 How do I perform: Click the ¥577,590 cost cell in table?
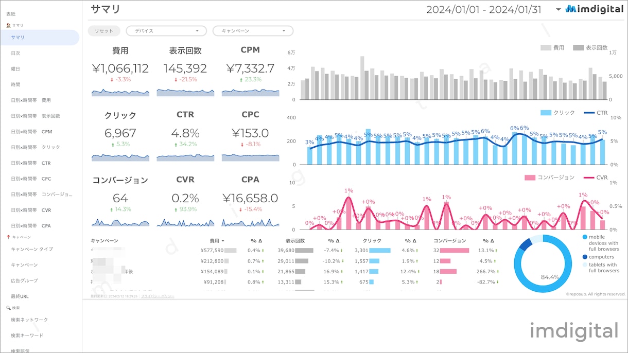pyautogui.click(x=212, y=251)
